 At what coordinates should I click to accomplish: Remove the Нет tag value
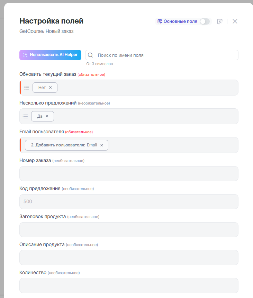[51, 88]
